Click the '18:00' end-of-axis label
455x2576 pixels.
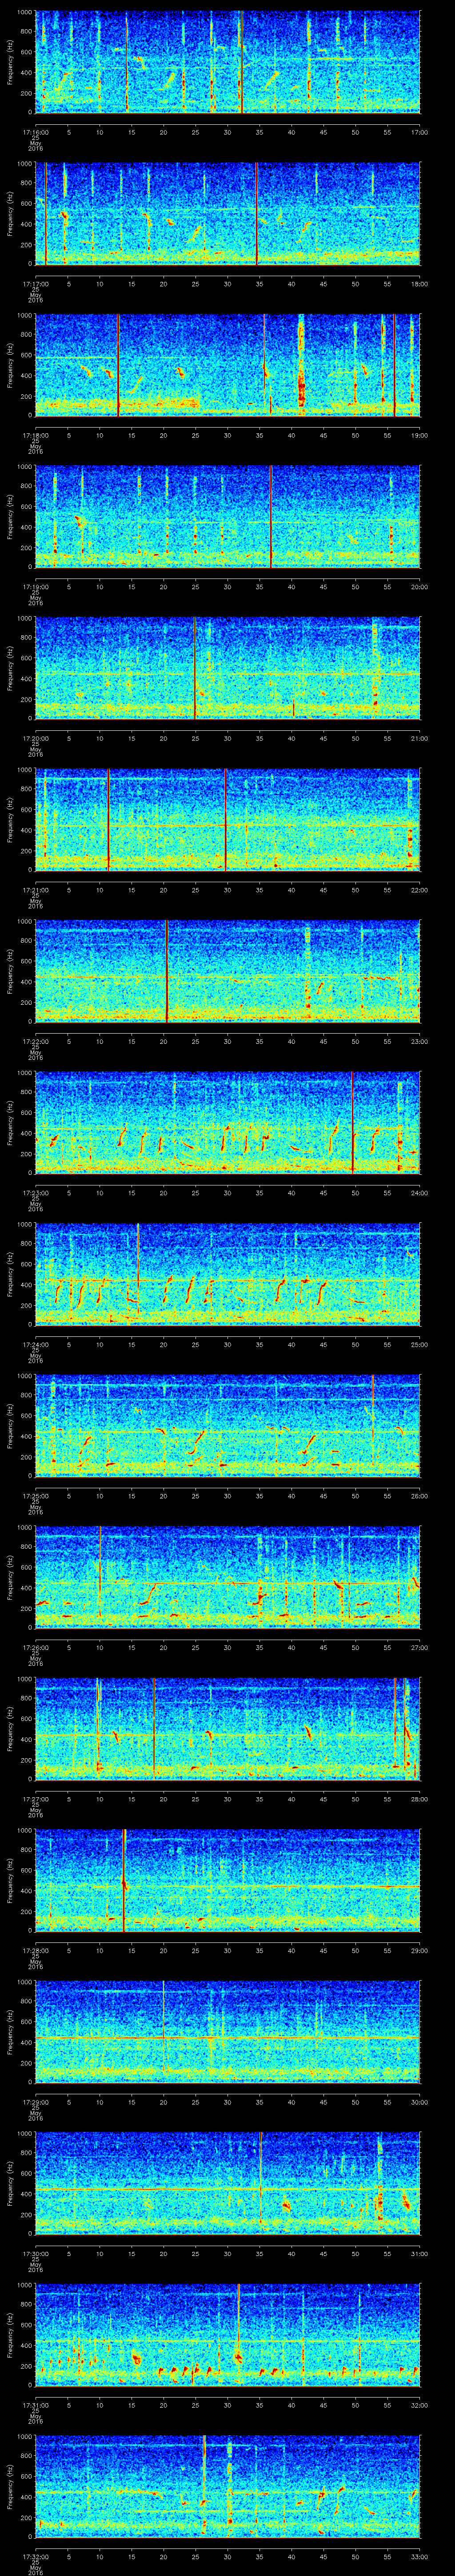pos(419,284)
